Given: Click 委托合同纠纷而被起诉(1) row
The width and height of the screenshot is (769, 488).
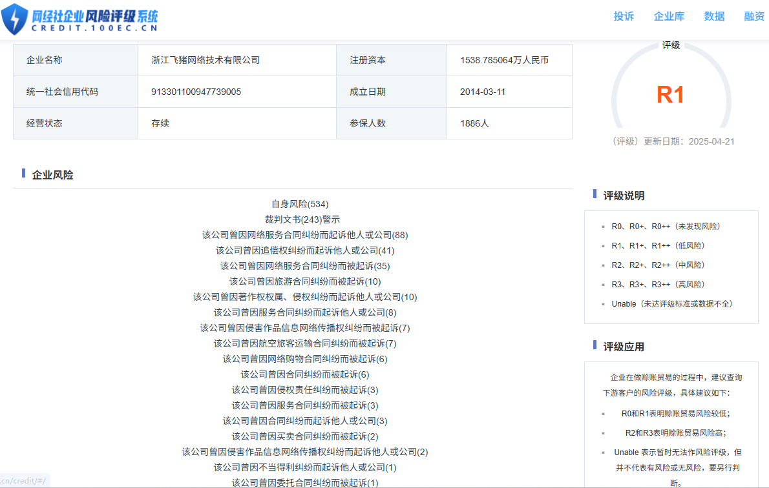Looking at the screenshot, I should 305,483.
